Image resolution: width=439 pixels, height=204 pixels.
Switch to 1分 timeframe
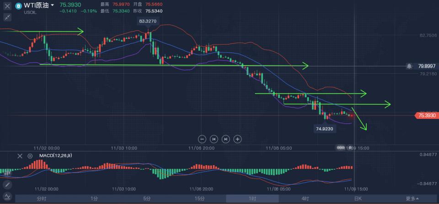pyautogui.click(x=94, y=199)
